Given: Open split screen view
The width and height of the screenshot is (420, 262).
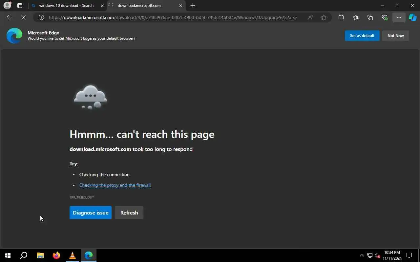Looking at the screenshot, I should point(341,17).
